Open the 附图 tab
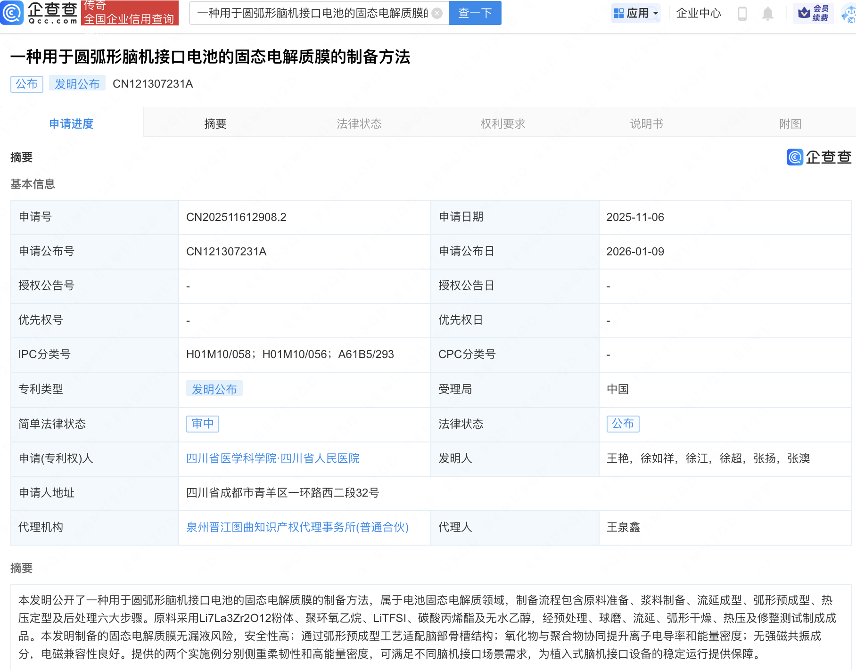 (x=790, y=123)
